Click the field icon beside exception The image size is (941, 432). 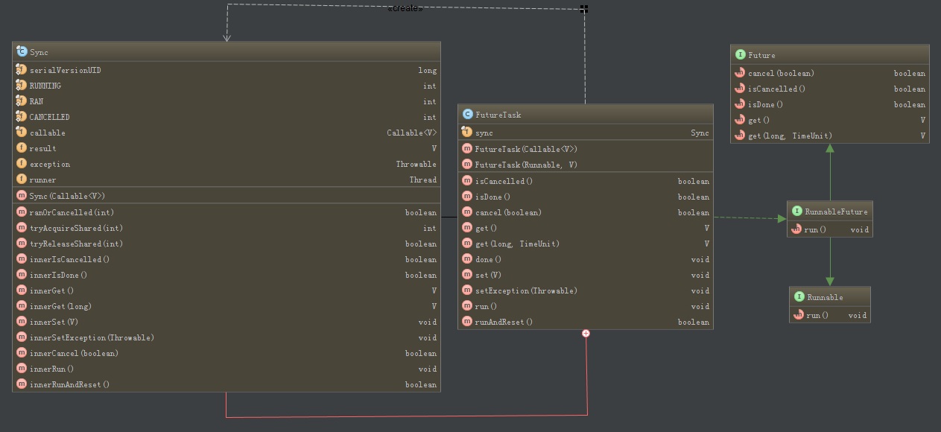(x=21, y=164)
